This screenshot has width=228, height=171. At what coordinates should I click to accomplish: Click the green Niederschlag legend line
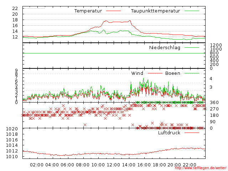pyautogui.click(x=192, y=47)
